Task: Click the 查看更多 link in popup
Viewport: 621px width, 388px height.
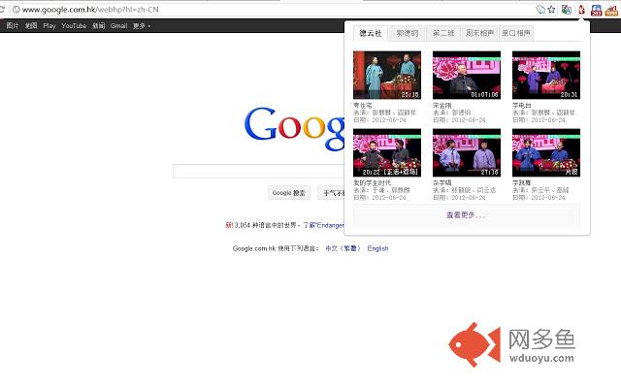Action: point(466,215)
